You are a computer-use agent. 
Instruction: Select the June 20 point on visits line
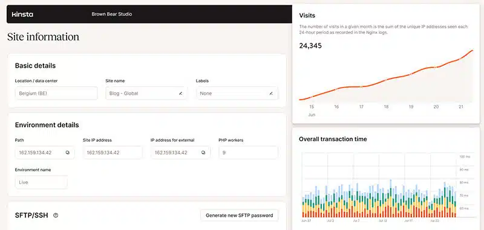(436, 67)
